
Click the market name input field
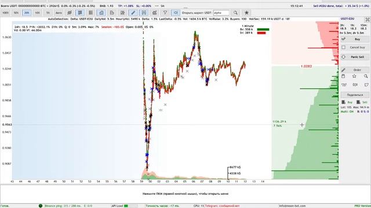(221, 13)
